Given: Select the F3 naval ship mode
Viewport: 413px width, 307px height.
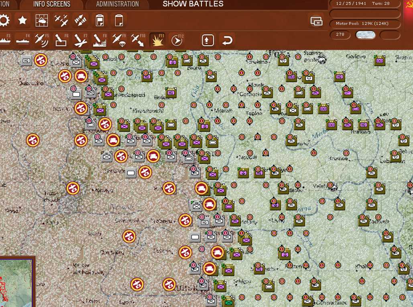Looking at the screenshot, I should coord(4,40).
